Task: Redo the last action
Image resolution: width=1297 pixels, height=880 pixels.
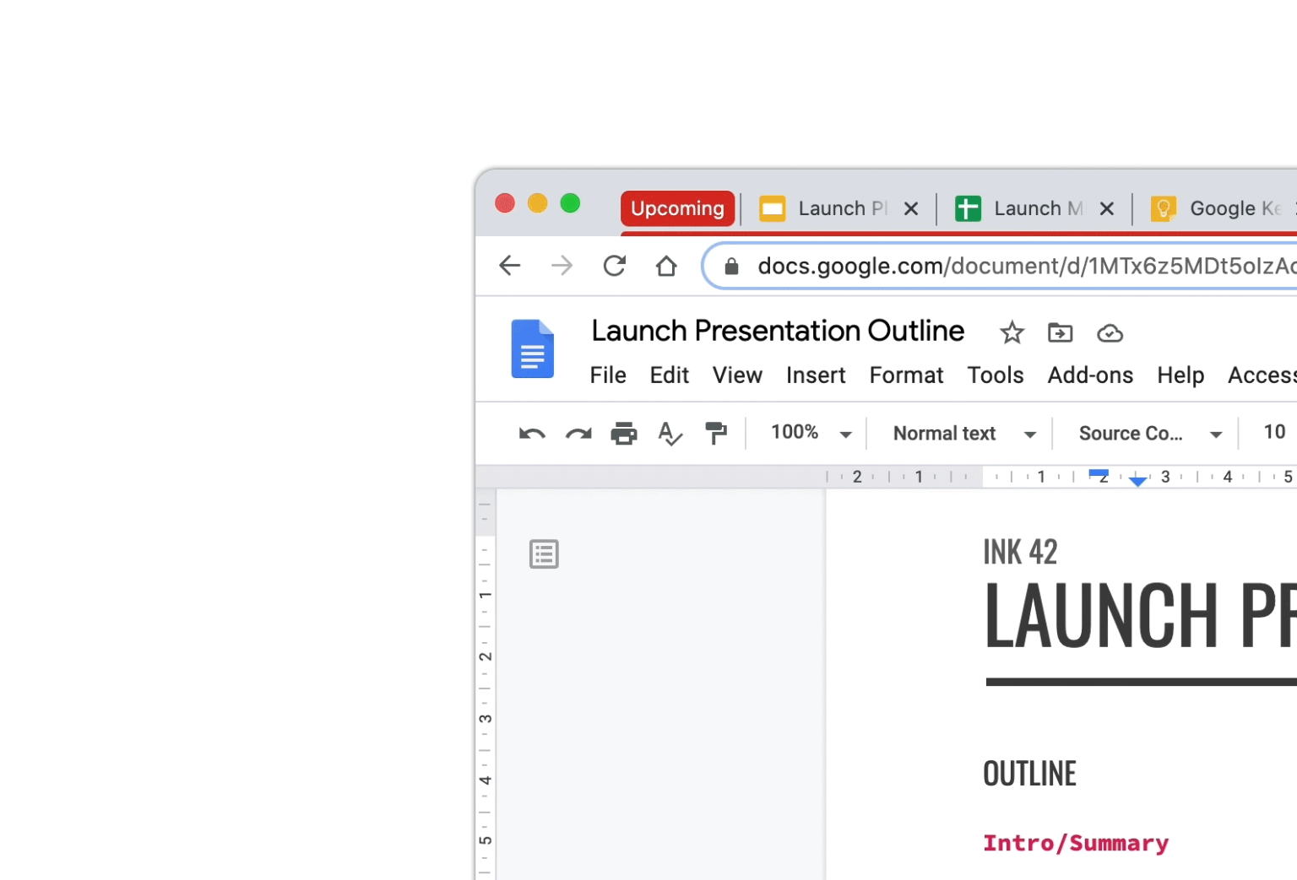Action: (578, 434)
